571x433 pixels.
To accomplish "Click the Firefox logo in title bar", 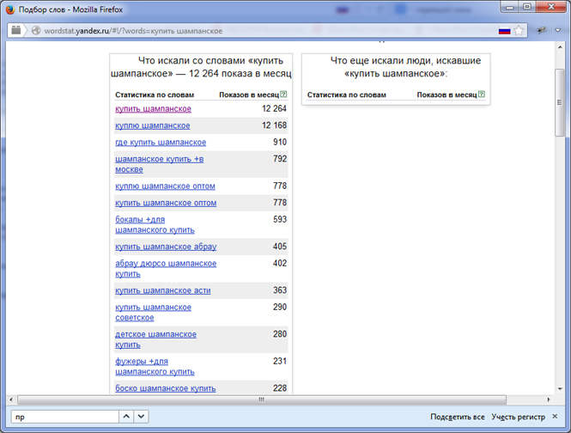I will [9, 9].
